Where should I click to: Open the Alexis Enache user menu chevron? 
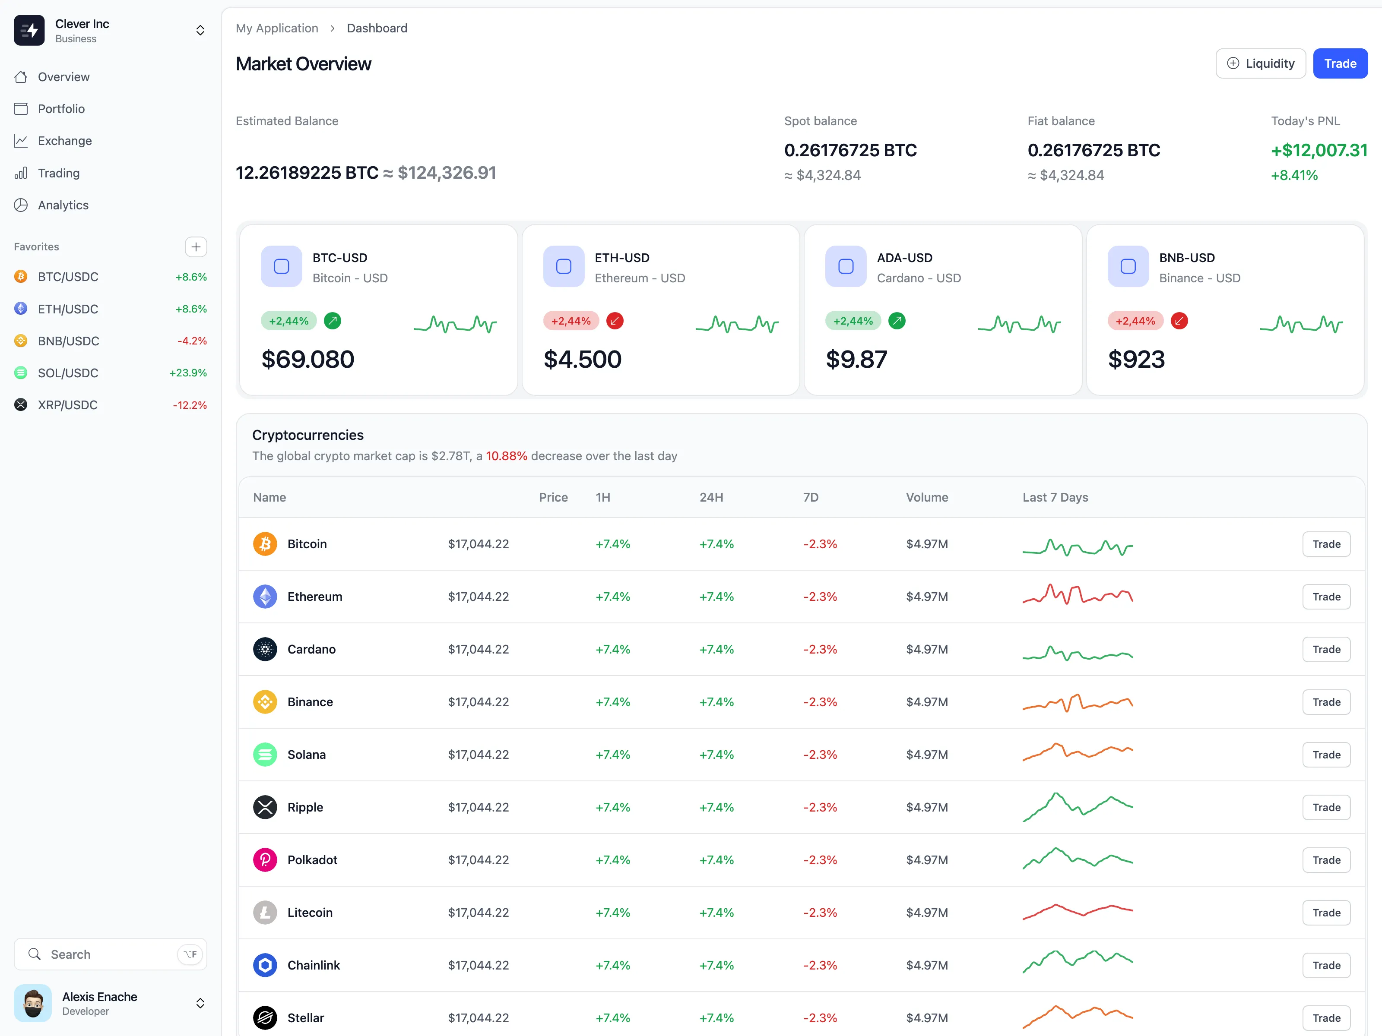point(200,1003)
